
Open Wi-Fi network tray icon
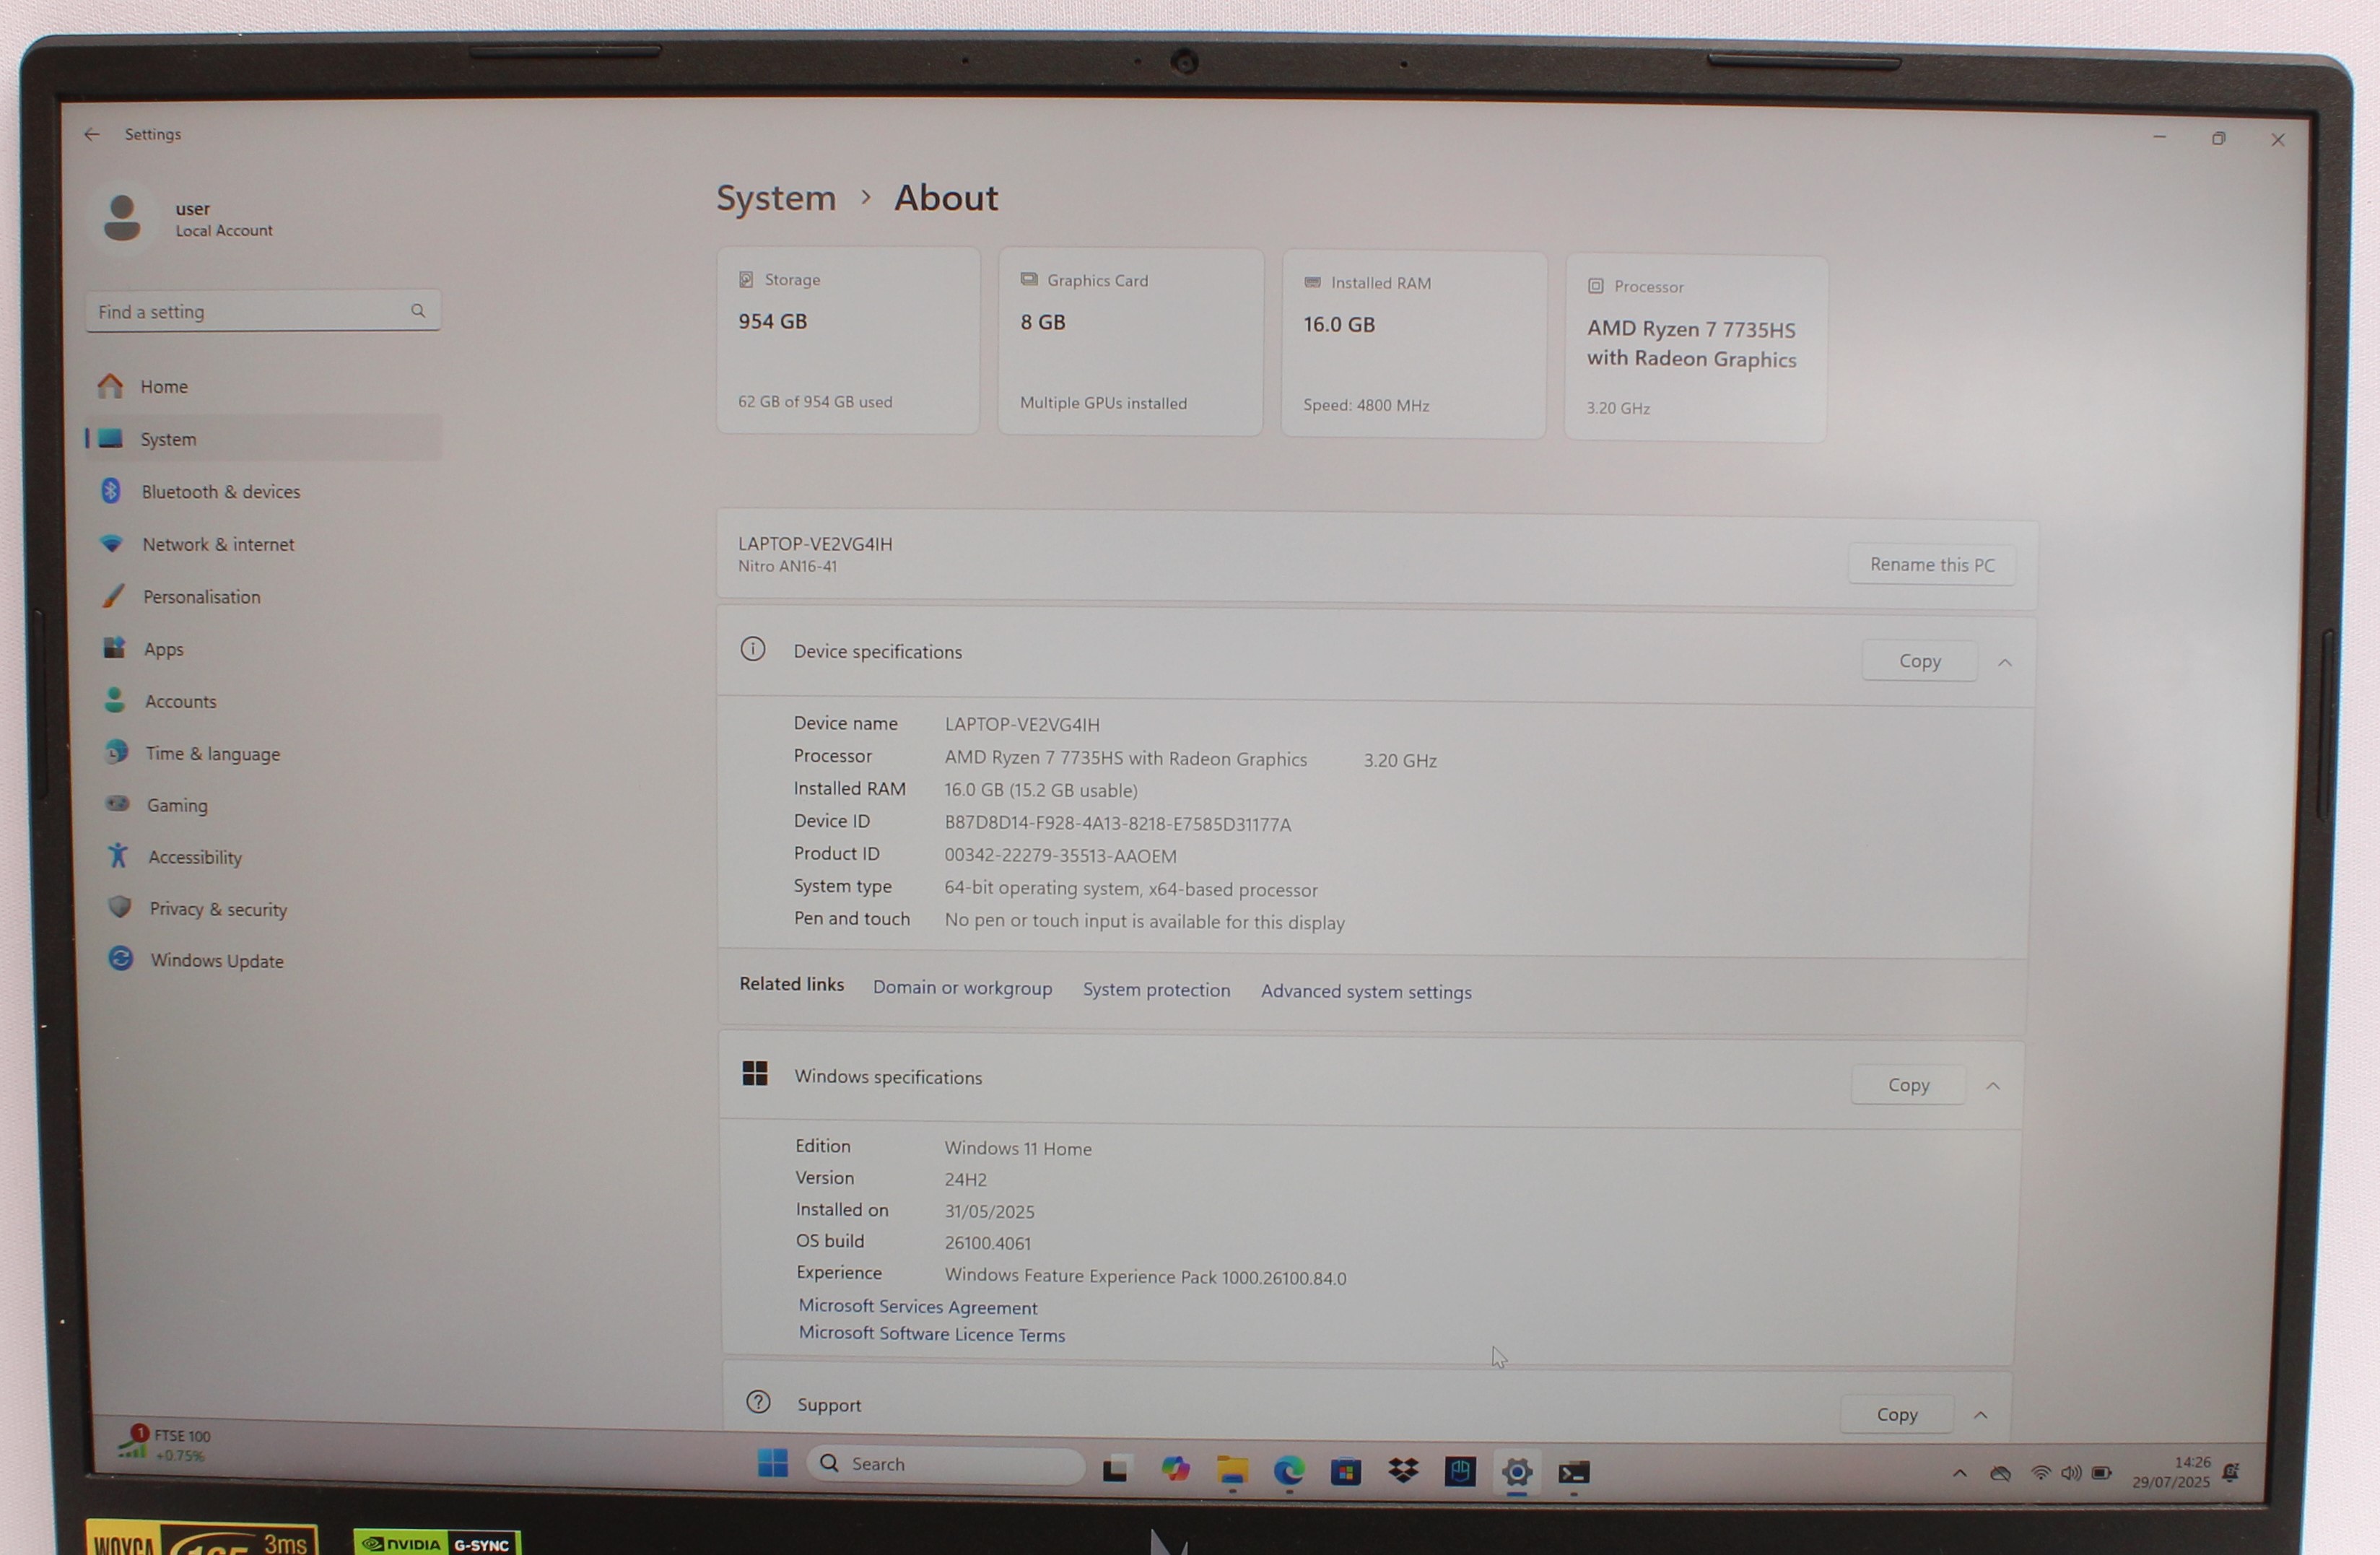coord(2041,1474)
